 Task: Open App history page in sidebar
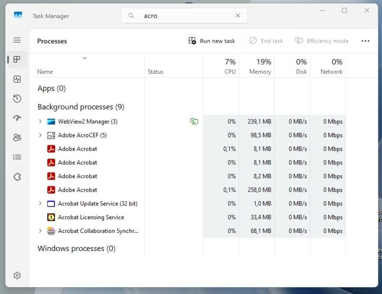point(17,99)
